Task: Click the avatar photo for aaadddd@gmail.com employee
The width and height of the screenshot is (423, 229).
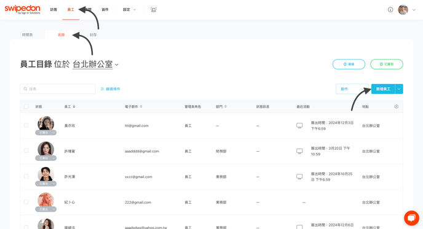Action: (x=46, y=149)
